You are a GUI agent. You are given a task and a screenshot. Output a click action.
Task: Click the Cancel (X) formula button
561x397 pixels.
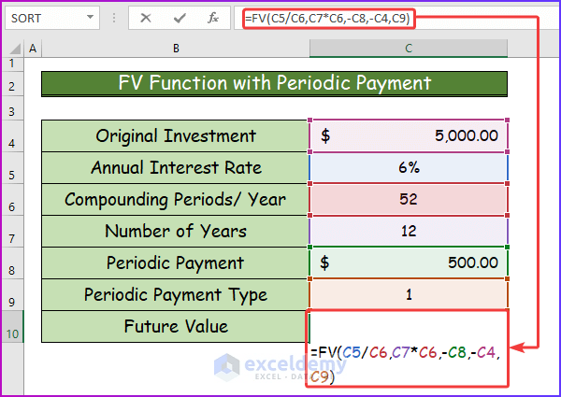[x=146, y=18]
